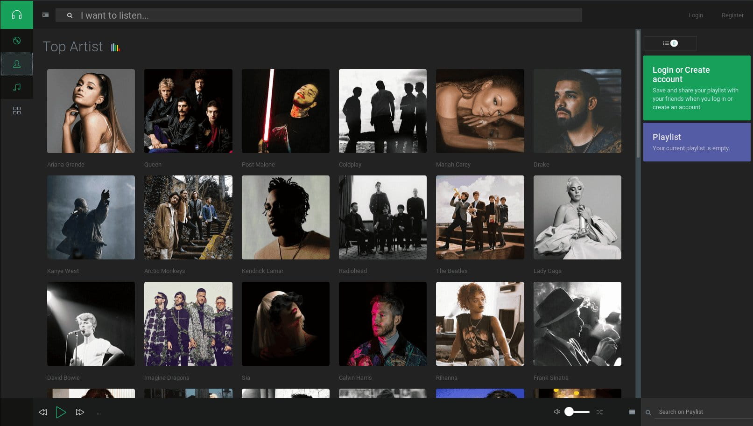Open the Login or Create account panel
Image resolution: width=753 pixels, height=426 pixels.
[697, 88]
